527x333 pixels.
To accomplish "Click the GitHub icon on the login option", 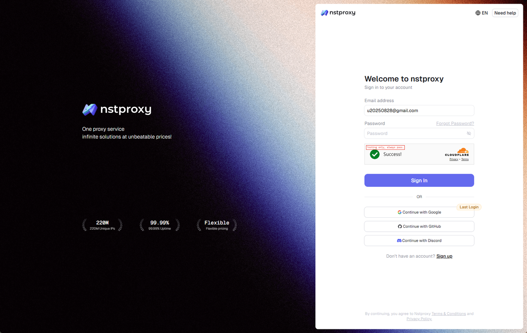I will [x=400, y=226].
